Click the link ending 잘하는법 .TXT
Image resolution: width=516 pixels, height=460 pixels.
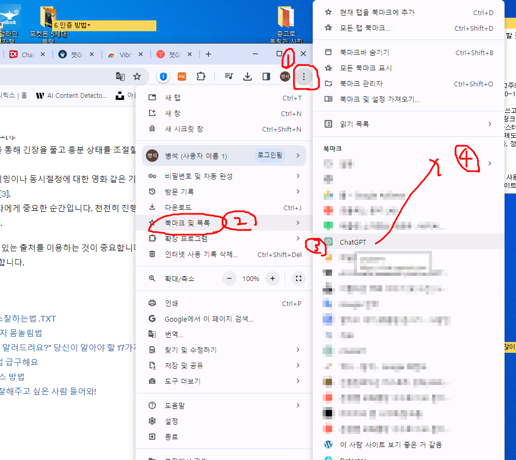coord(28,318)
